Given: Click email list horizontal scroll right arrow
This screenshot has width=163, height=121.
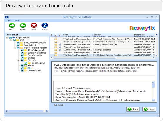Looking at the screenshot, I should [x=153, y=58].
